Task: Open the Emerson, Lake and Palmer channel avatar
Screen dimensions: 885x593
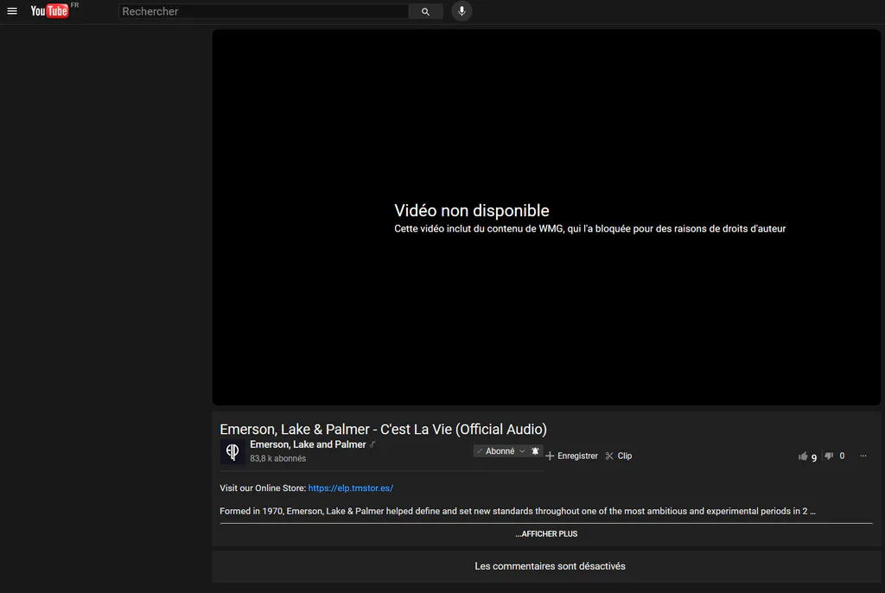Action: pos(232,452)
